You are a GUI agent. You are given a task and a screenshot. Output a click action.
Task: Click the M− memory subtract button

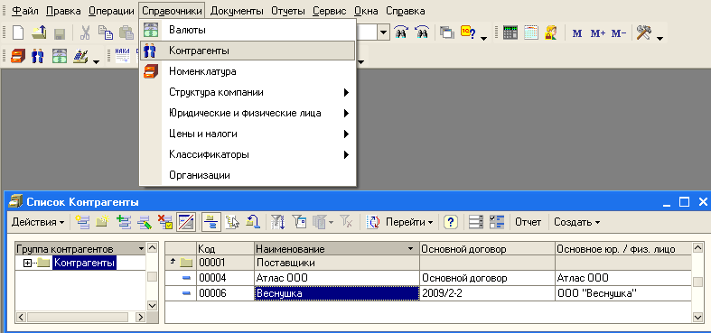click(619, 33)
